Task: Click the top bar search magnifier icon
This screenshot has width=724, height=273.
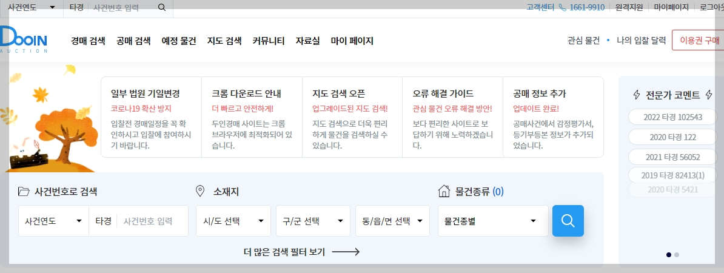Action: 162,7
